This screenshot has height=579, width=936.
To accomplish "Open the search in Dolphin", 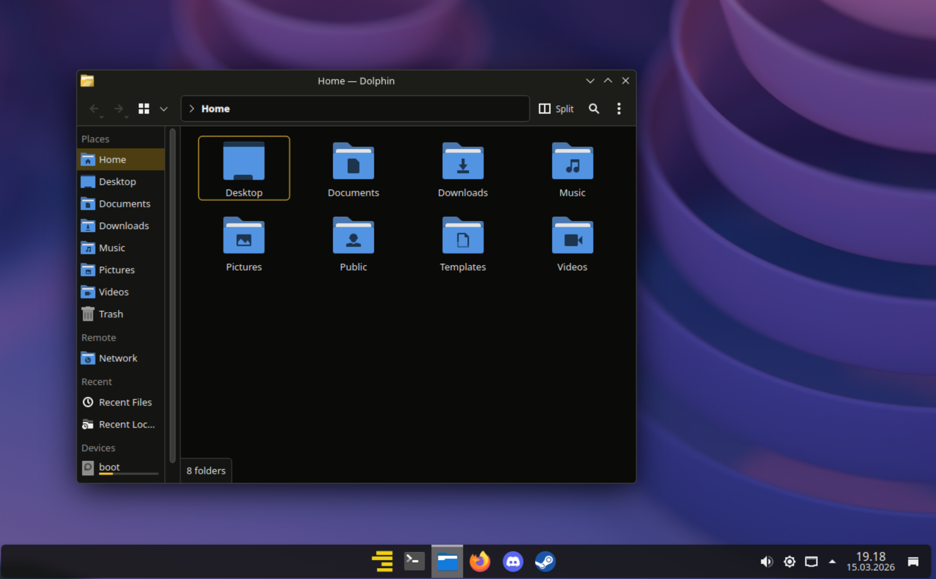I will 594,109.
